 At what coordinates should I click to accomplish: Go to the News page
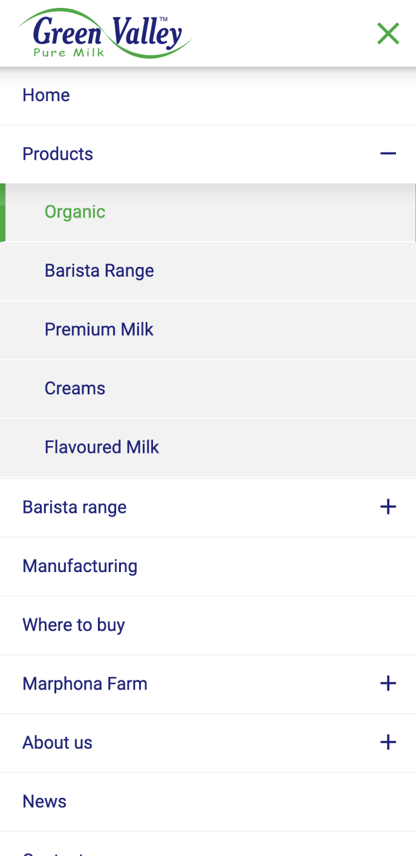(x=44, y=802)
